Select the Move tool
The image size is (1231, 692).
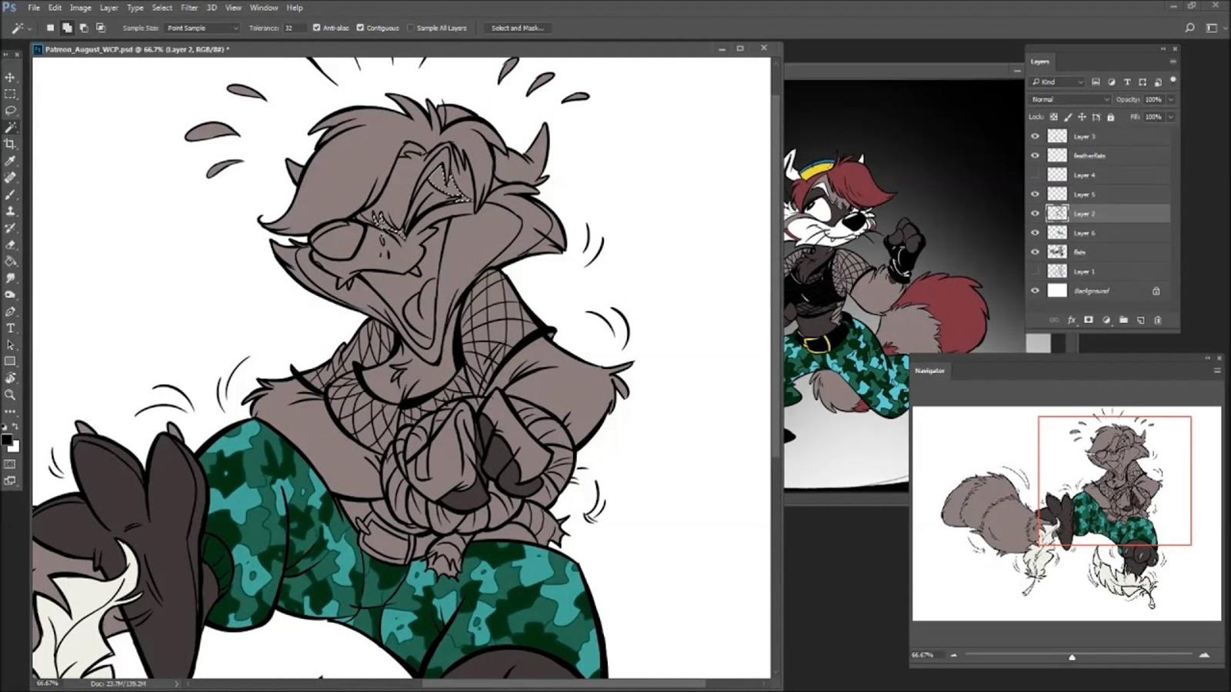click(x=10, y=78)
